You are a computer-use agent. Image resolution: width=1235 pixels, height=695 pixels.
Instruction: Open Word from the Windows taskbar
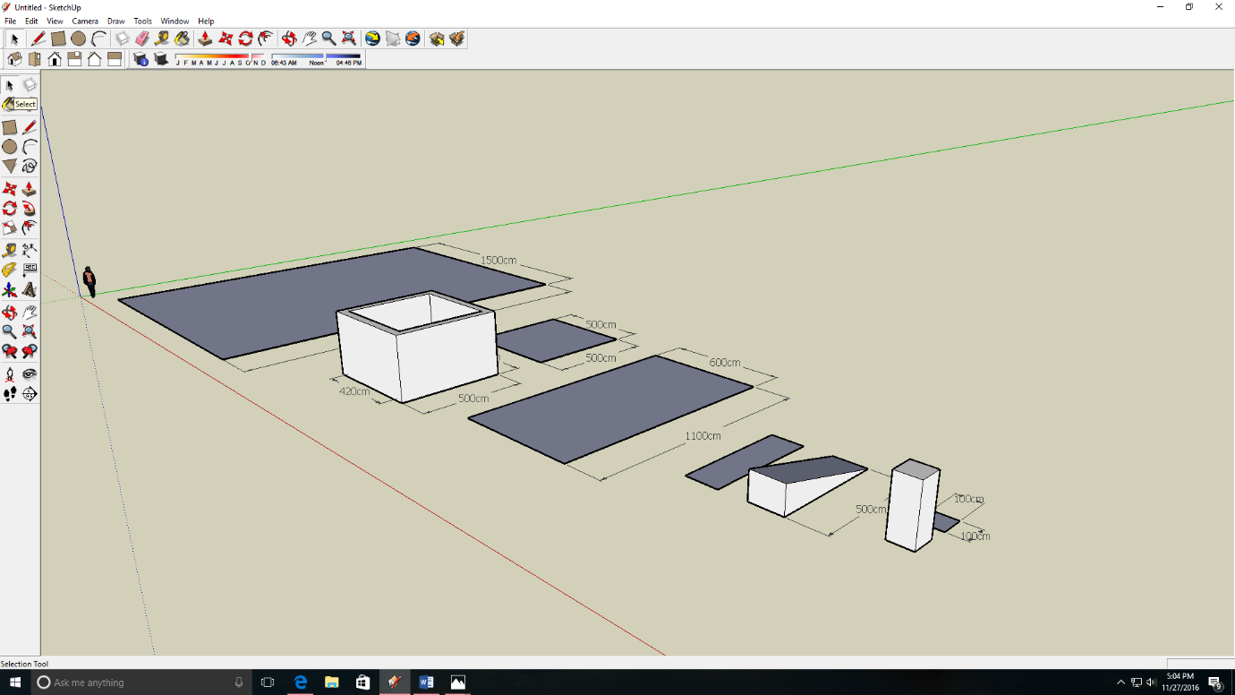(426, 682)
